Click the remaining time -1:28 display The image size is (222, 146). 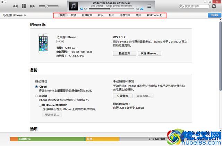click(x=137, y=9)
